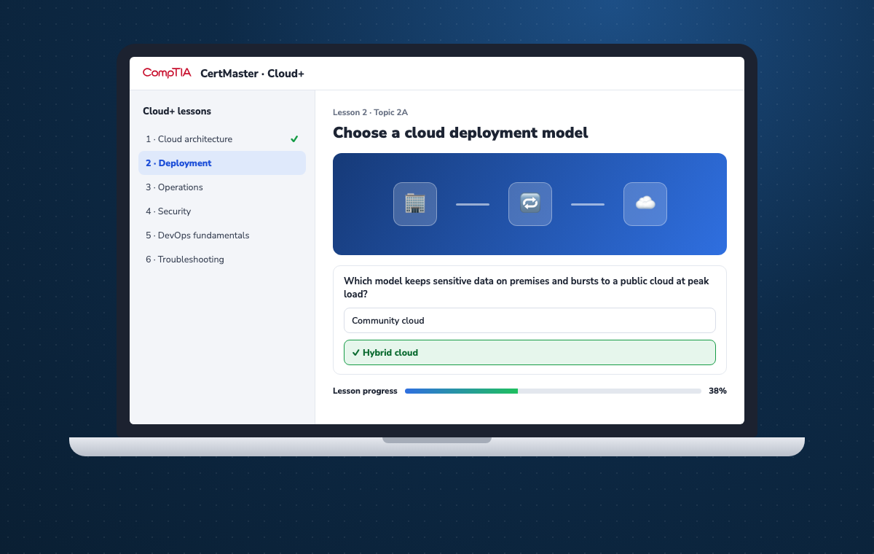Open lesson 1 Cloud architecture
Image resolution: width=874 pixels, height=554 pixels.
pyautogui.click(x=222, y=139)
